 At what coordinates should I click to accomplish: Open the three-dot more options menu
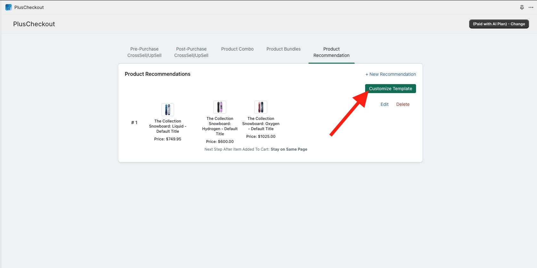pyautogui.click(x=531, y=7)
